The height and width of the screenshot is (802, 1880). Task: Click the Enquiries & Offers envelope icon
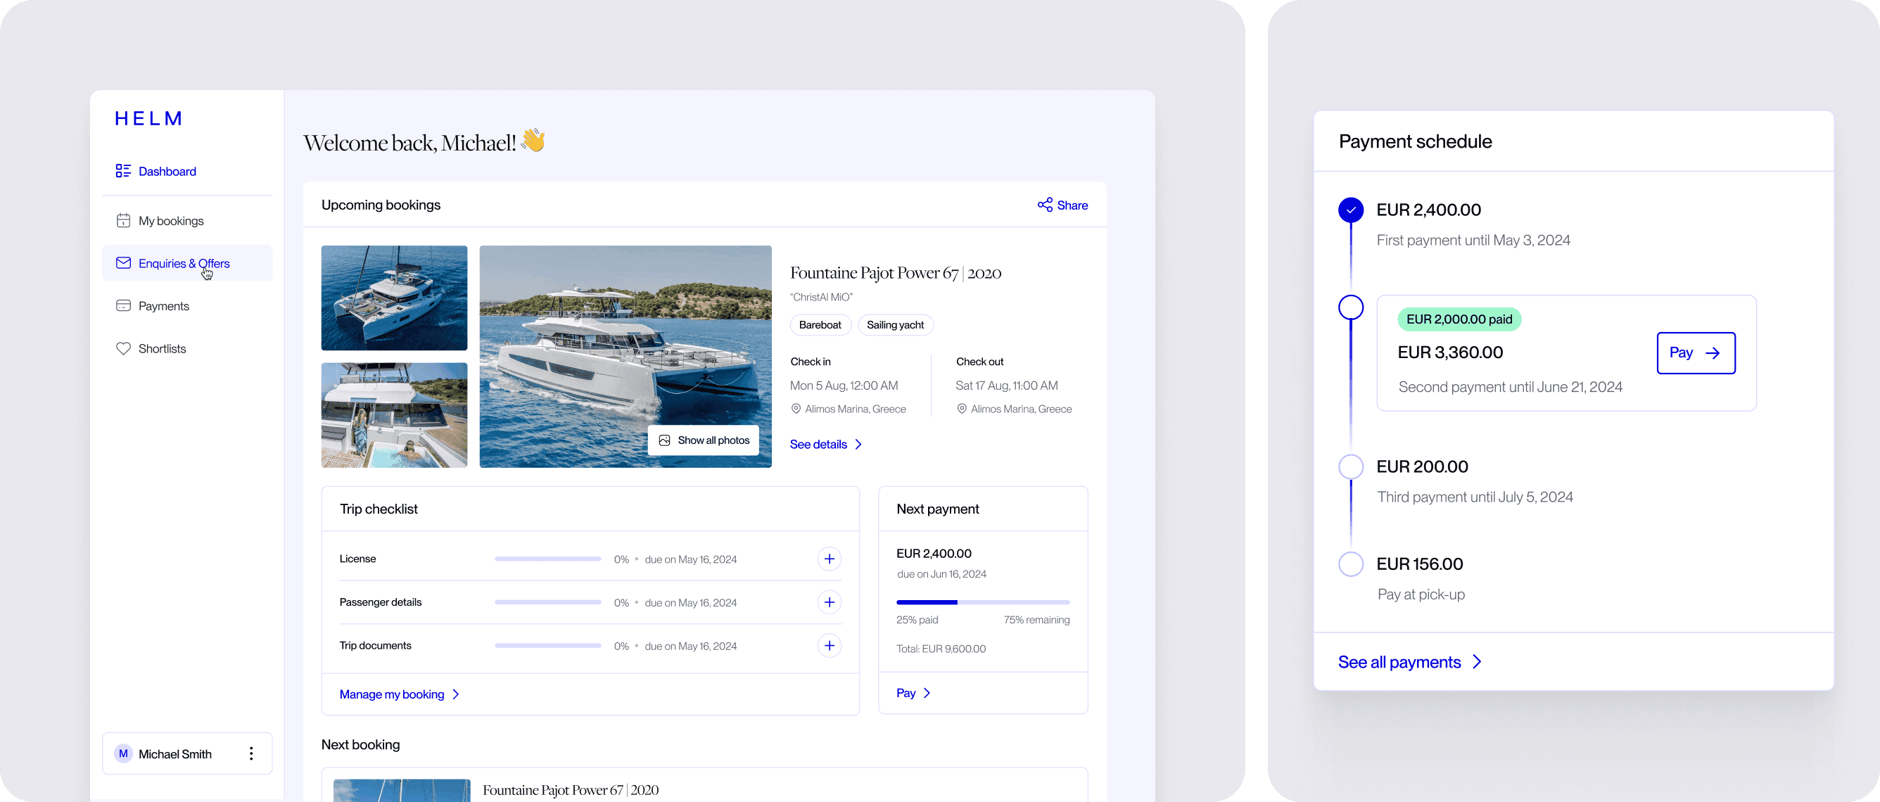pos(123,262)
